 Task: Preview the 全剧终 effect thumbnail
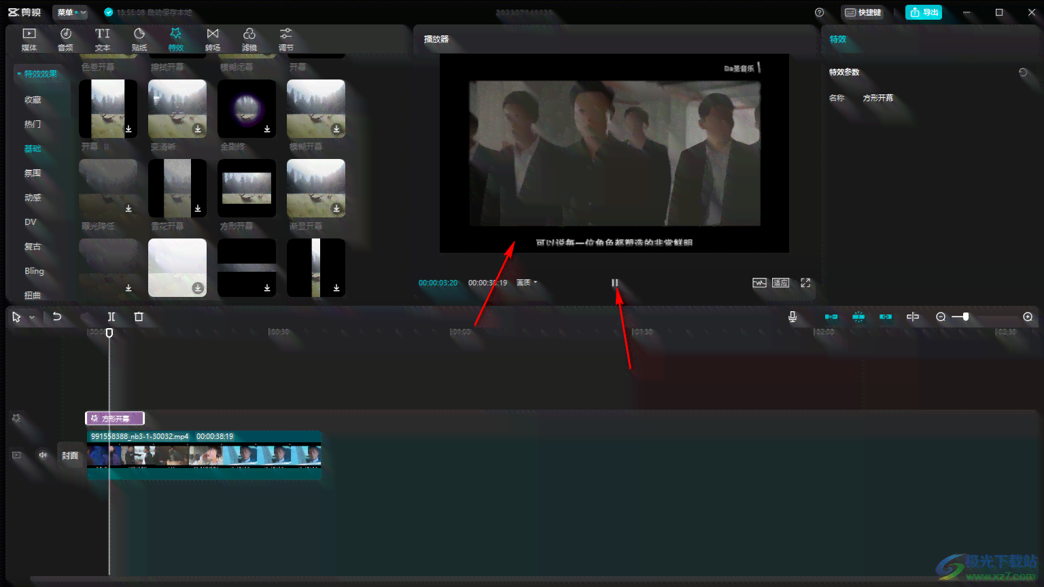click(x=247, y=109)
